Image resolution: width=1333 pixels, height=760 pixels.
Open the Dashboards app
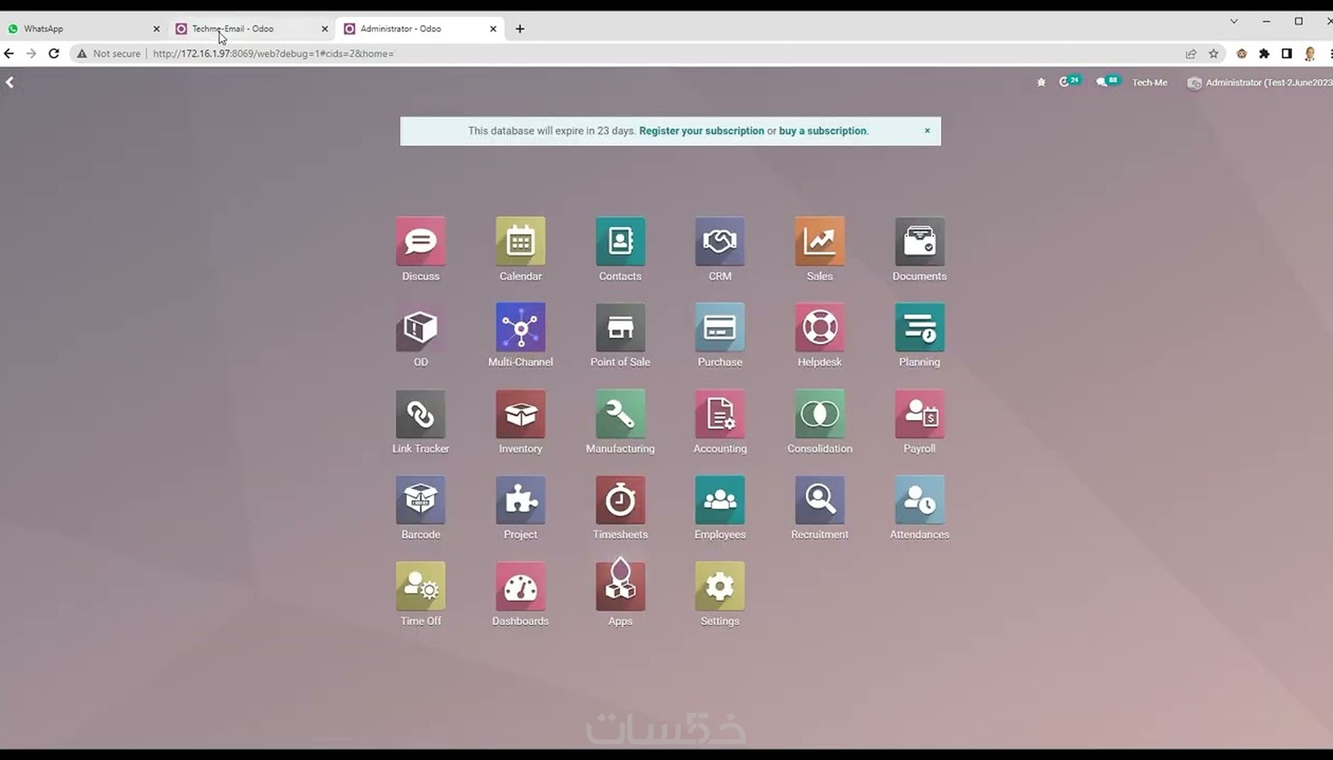pyautogui.click(x=520, y=586)
